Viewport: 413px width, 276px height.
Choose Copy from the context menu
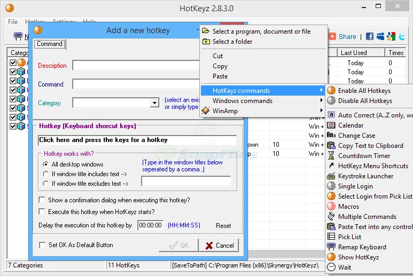(x=220, y=66)
